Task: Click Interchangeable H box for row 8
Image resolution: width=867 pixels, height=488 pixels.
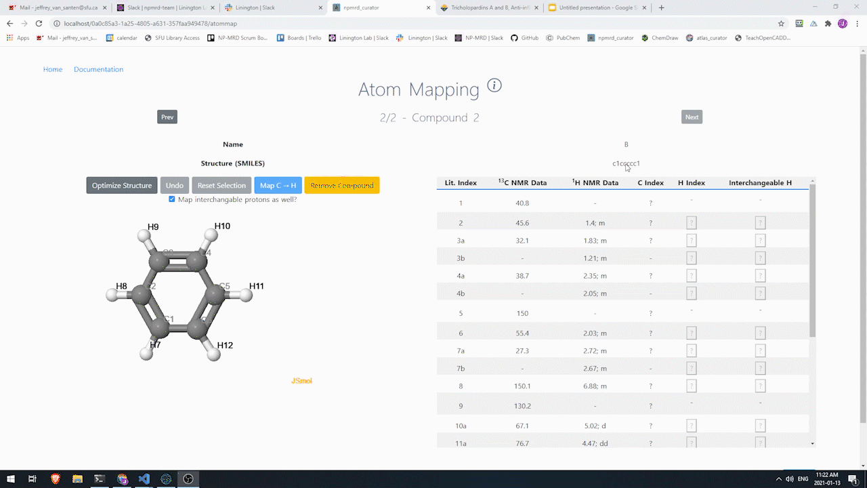Action: click(760, 386)
